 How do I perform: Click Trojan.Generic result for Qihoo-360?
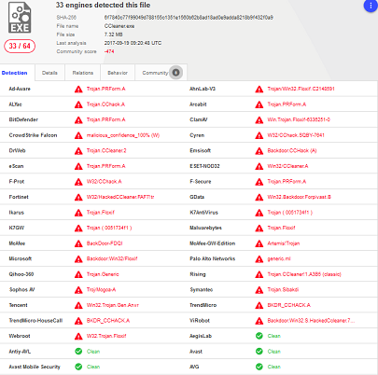(x=103, y=274)
